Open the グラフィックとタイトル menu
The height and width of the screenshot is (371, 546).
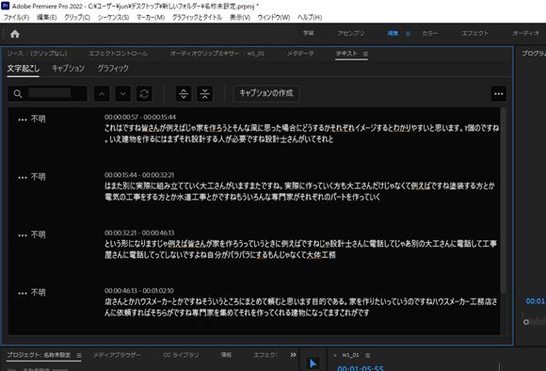coord(197,17)
